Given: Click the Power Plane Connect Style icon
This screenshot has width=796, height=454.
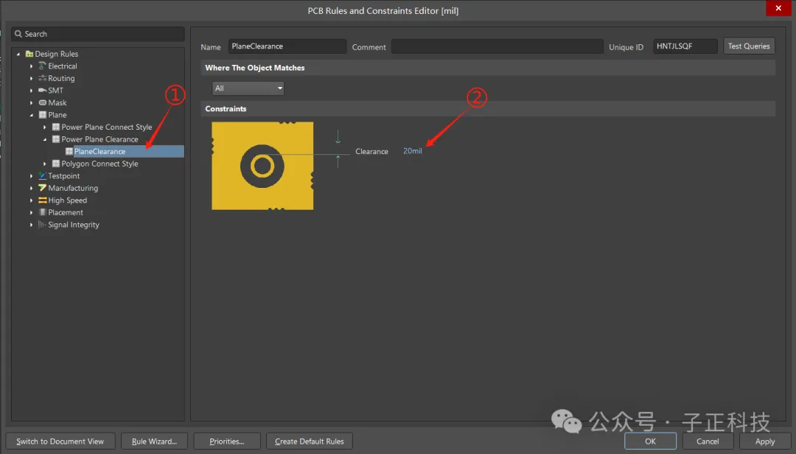Looking at the screenshot, I should (56, 127).
